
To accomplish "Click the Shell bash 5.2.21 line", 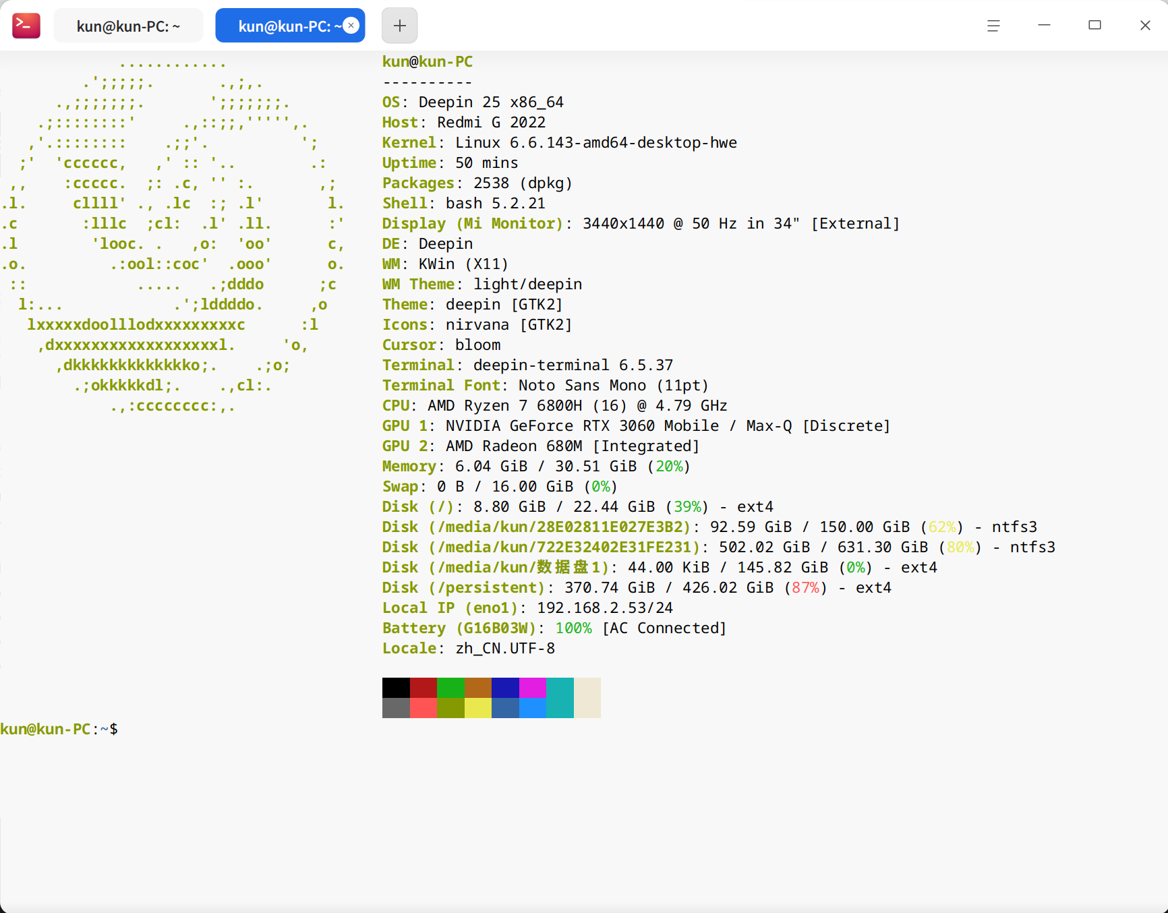I will [464, 203].
